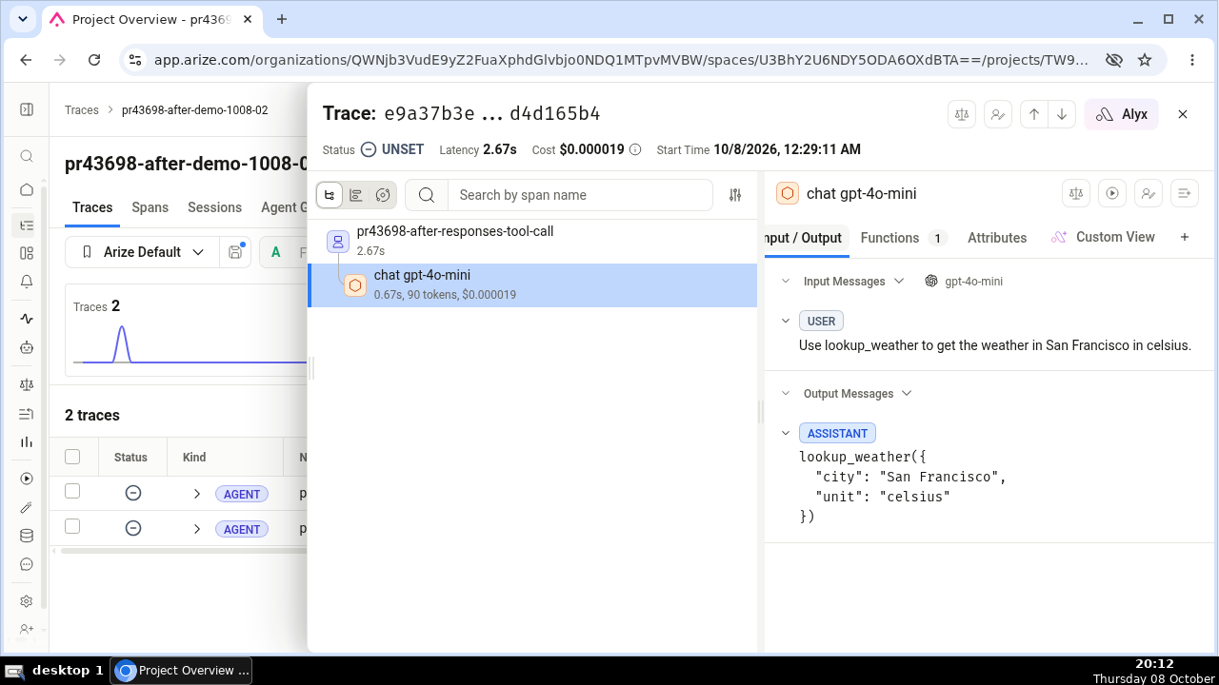
Task: Open the evaluators scales icon in sidebar
Action: [27, 384]
